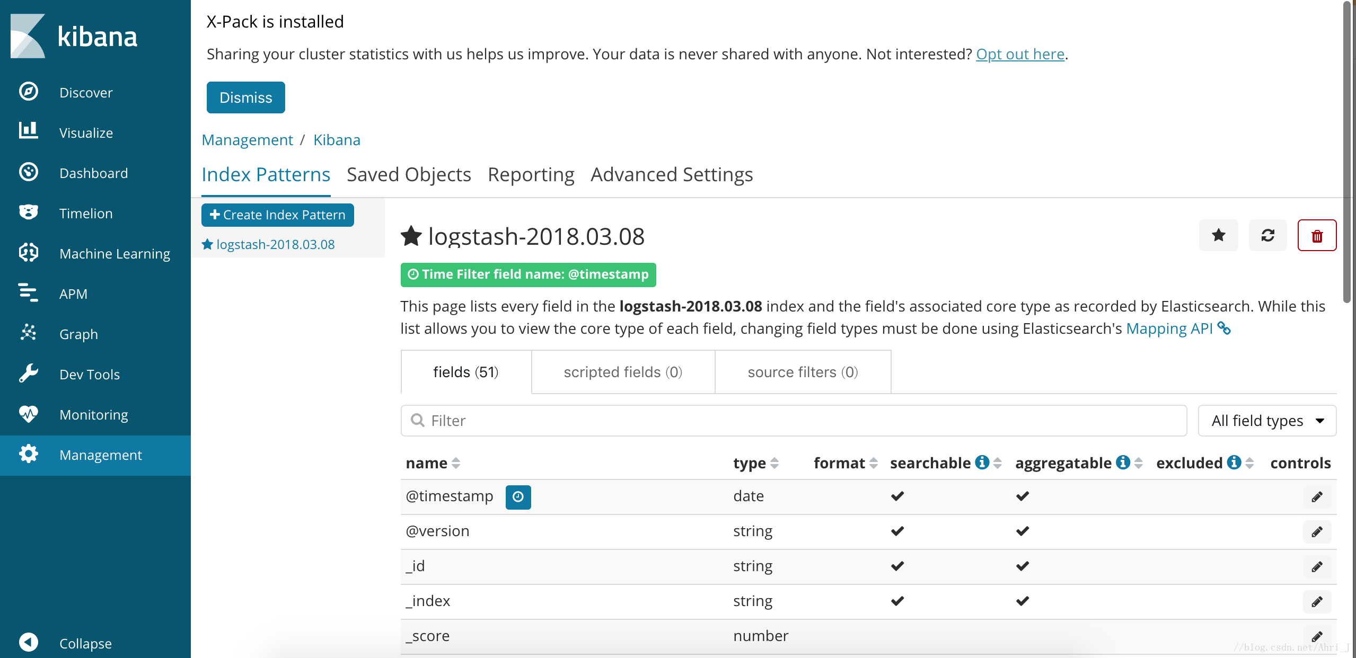Open Machine Learning menu label

pyautogui.click(x=115, y=254)
